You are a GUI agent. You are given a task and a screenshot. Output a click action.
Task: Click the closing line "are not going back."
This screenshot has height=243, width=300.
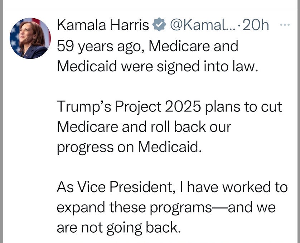pyautogui.click(x=119, y=228)
